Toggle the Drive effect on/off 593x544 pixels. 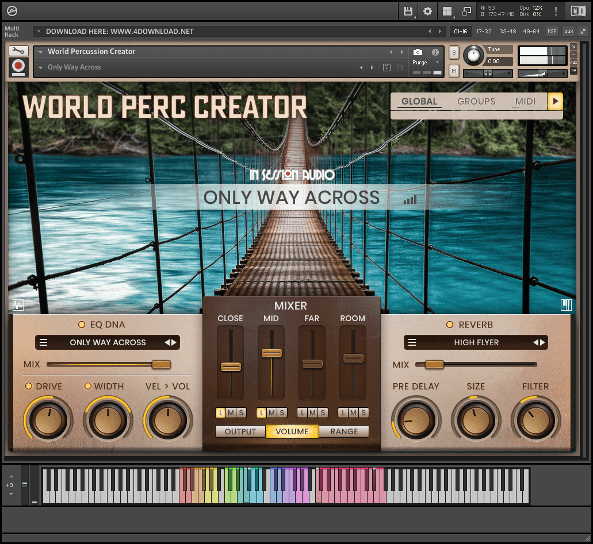[x=28, y=386]
